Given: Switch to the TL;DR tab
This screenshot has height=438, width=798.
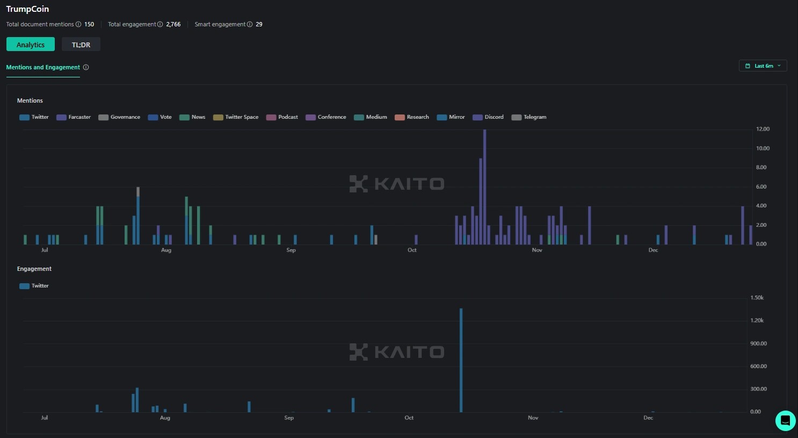Looking at the screenshot, I should 81,45.
